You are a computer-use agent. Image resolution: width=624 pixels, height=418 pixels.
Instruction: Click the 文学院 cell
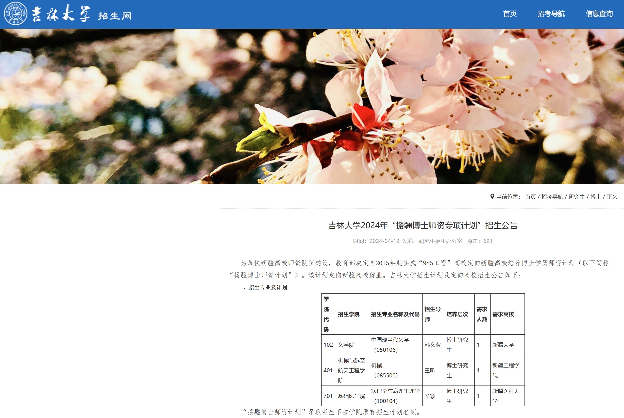coord(352,345)
